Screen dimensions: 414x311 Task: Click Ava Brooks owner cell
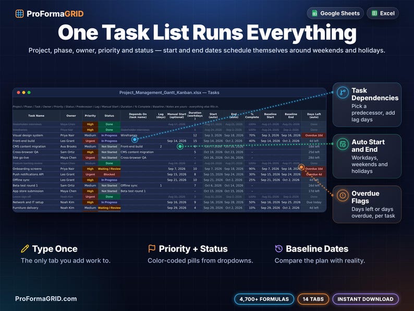tap(71, 147)
